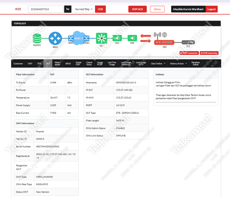Select the blue BRAS router icon
Screen dimensions: 230x198
(55, 38)
